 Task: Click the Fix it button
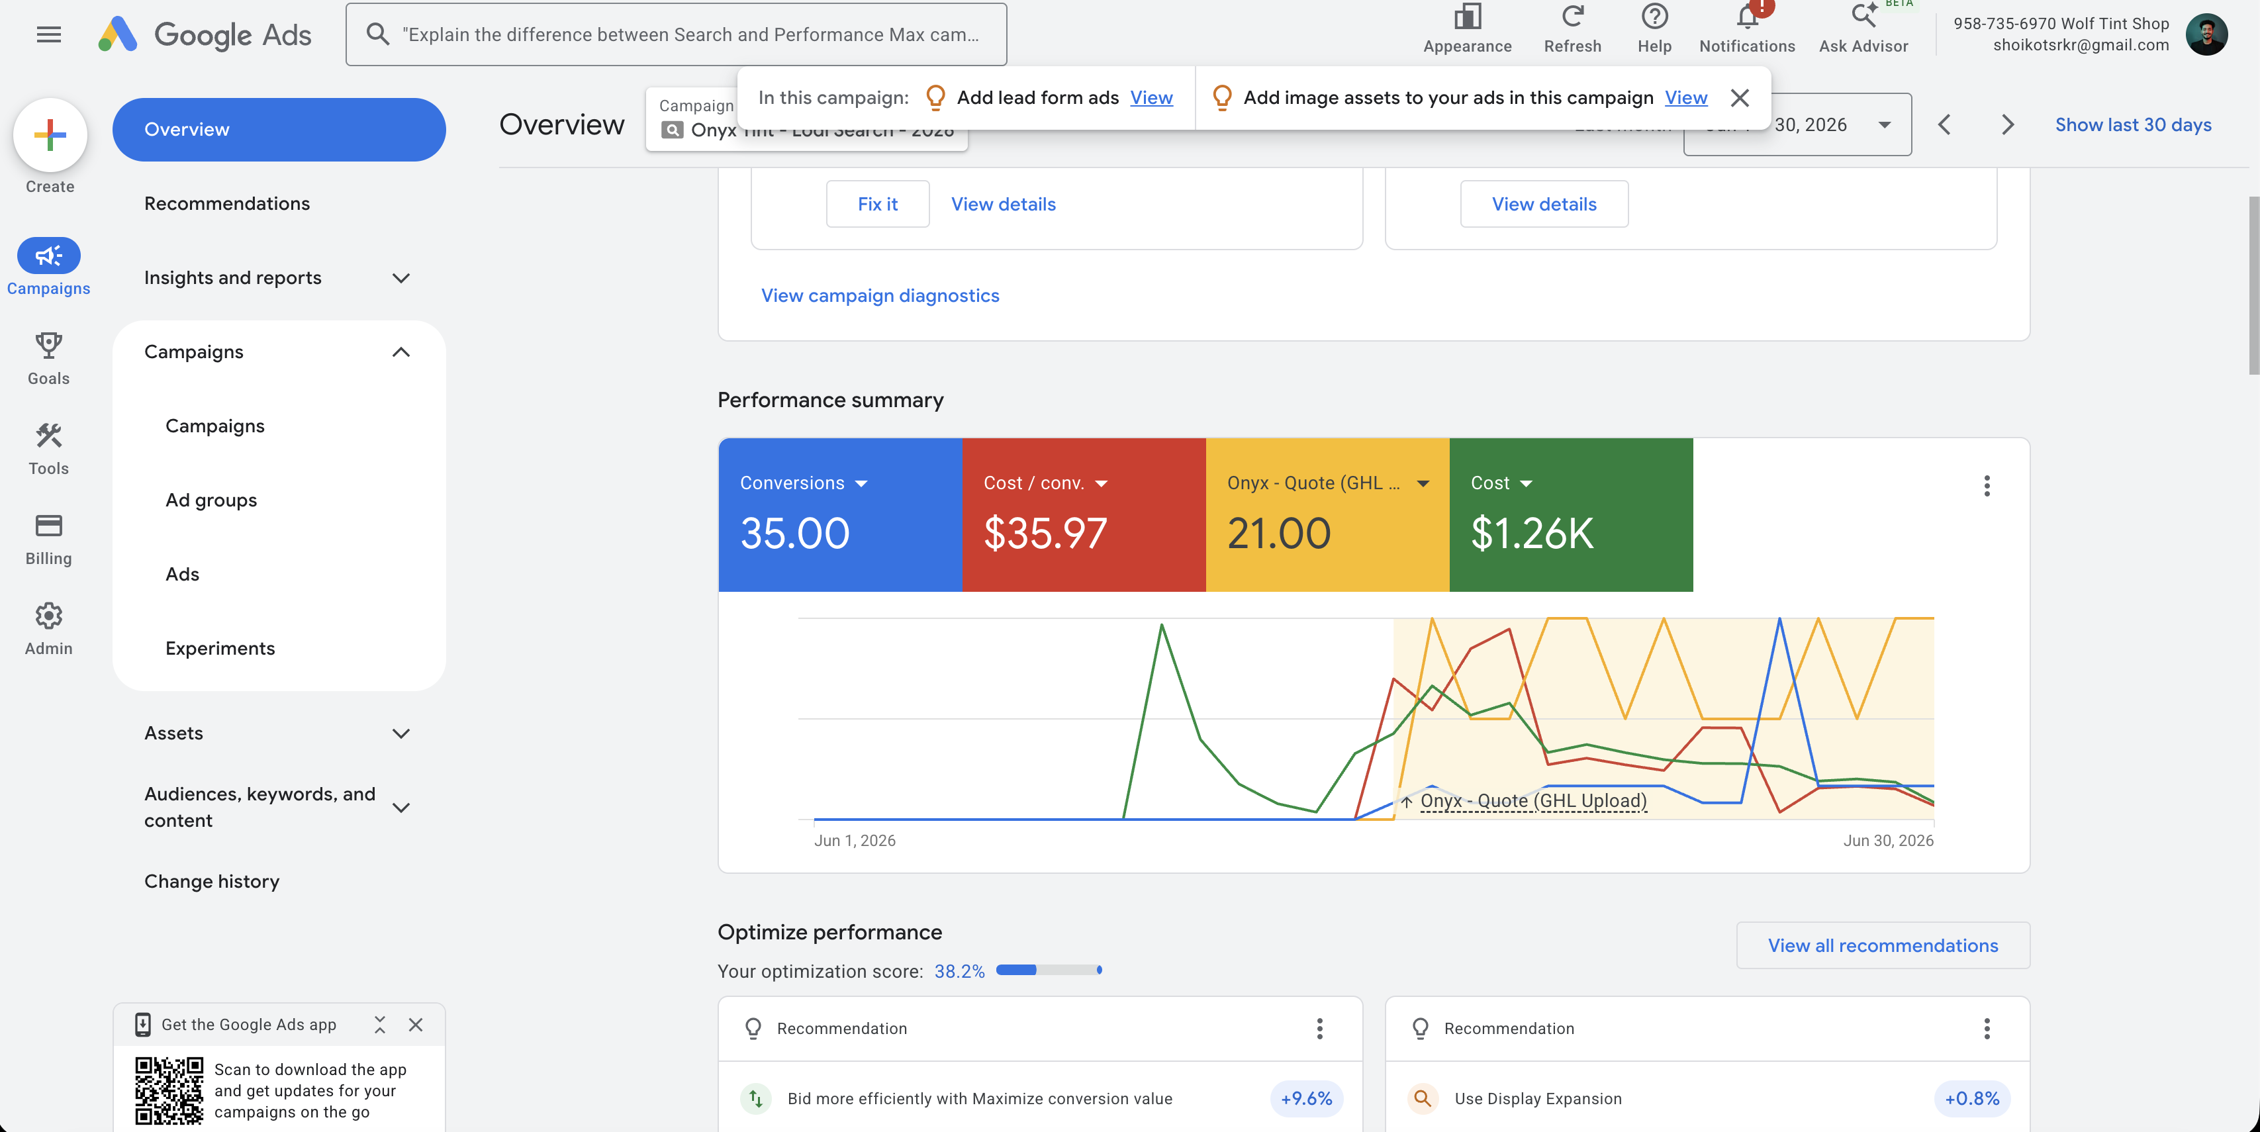(877, 204)
